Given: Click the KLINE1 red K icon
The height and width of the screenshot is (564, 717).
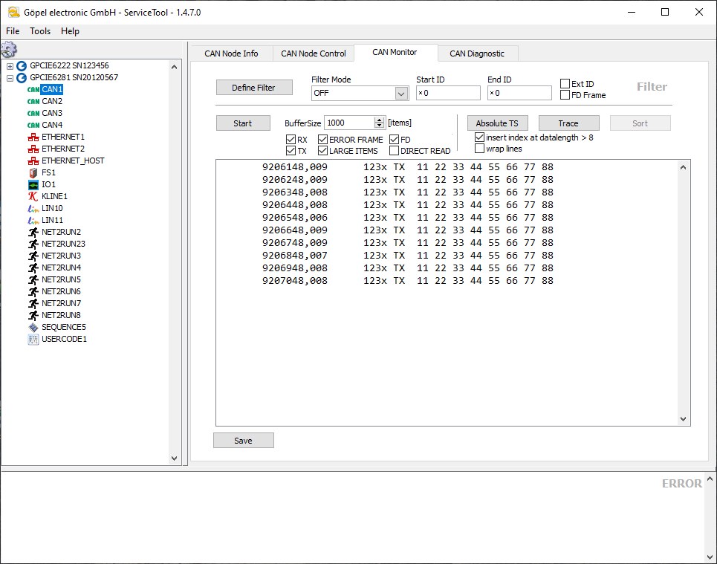Looking at the screenshot, I should 33,197.
